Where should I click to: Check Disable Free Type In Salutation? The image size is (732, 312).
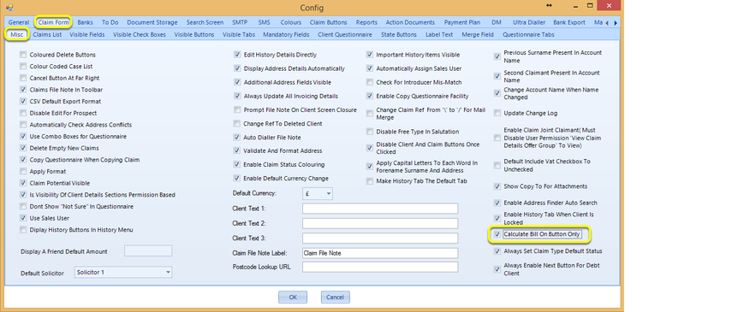[x=370, y=132]
